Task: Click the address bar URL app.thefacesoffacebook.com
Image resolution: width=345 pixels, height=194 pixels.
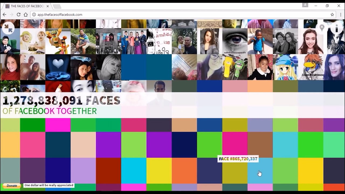Action: (60, 15)
